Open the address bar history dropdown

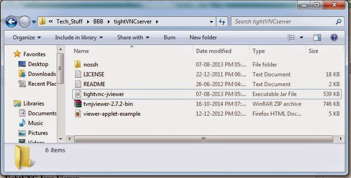tap(211, 22)
